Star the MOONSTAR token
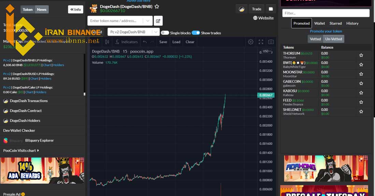The width and height of the screenshot is (375, 196). click(x=361, y=74)
